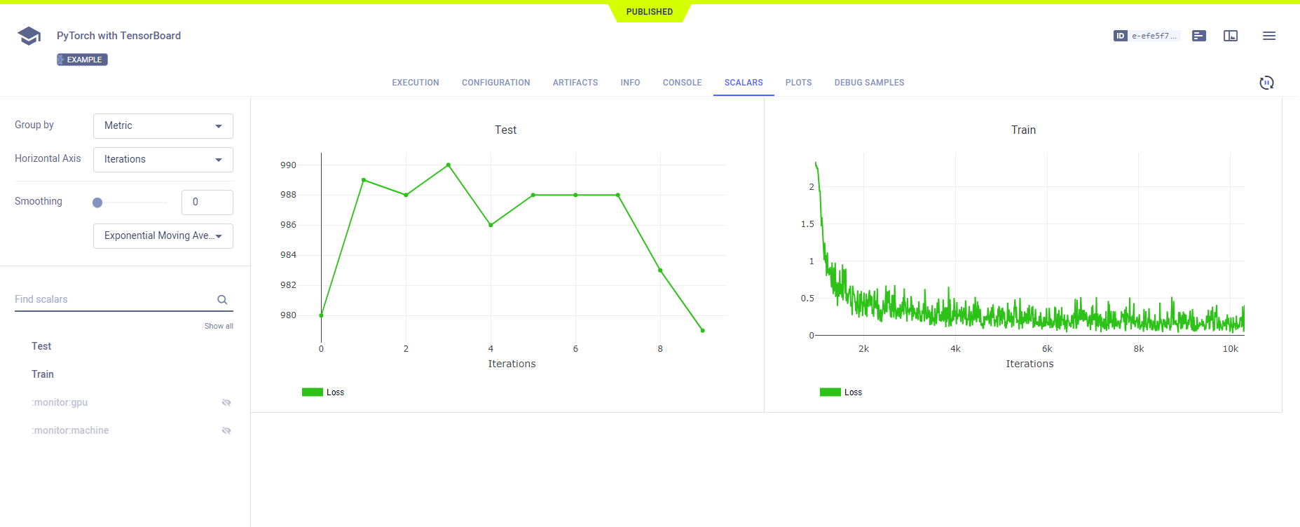This screenshot has width=1300, height=527.
Task: Click the experiment ID badge icon
Action: click(1120, 36)
